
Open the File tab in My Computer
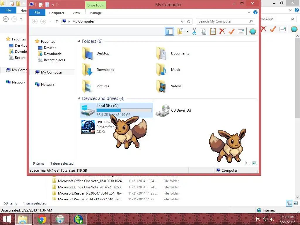click(37, 13)
